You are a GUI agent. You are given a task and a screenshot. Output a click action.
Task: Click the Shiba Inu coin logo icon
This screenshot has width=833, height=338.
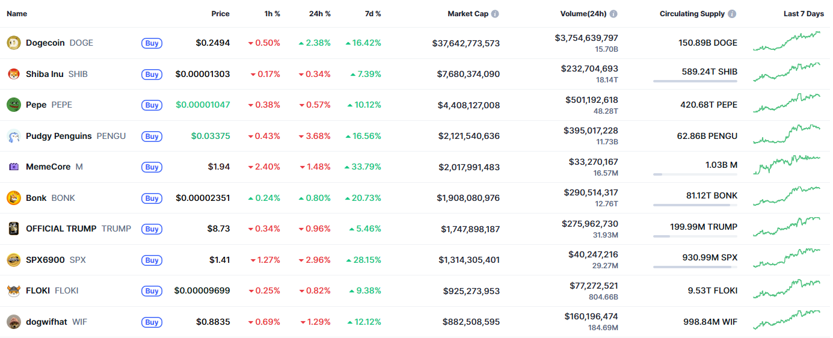13,74
